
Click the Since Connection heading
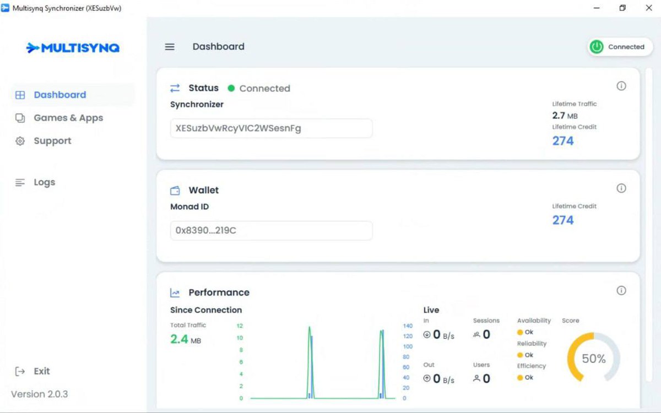[x=206, y=310]
